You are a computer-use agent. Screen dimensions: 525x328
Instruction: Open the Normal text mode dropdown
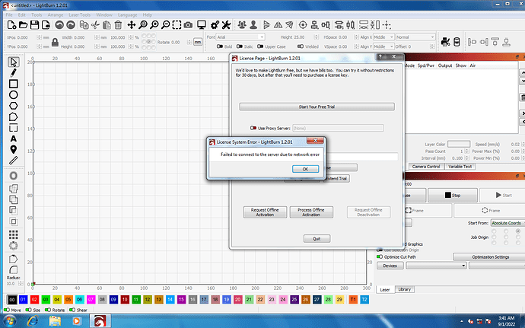[x=415, y=37]
